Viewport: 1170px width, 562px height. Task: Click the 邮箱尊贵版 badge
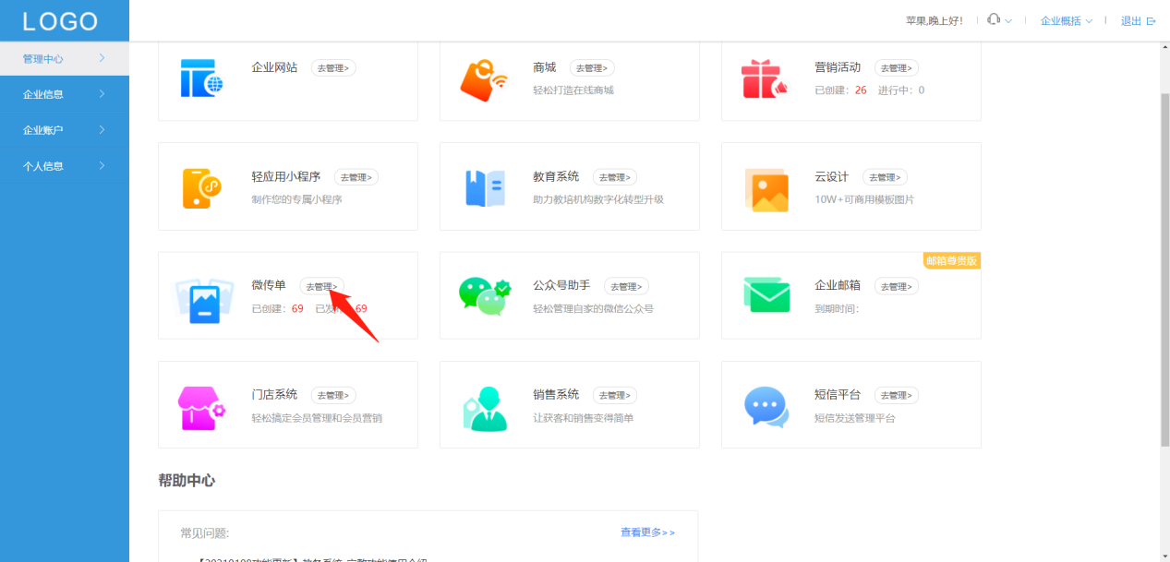[951, 261]
